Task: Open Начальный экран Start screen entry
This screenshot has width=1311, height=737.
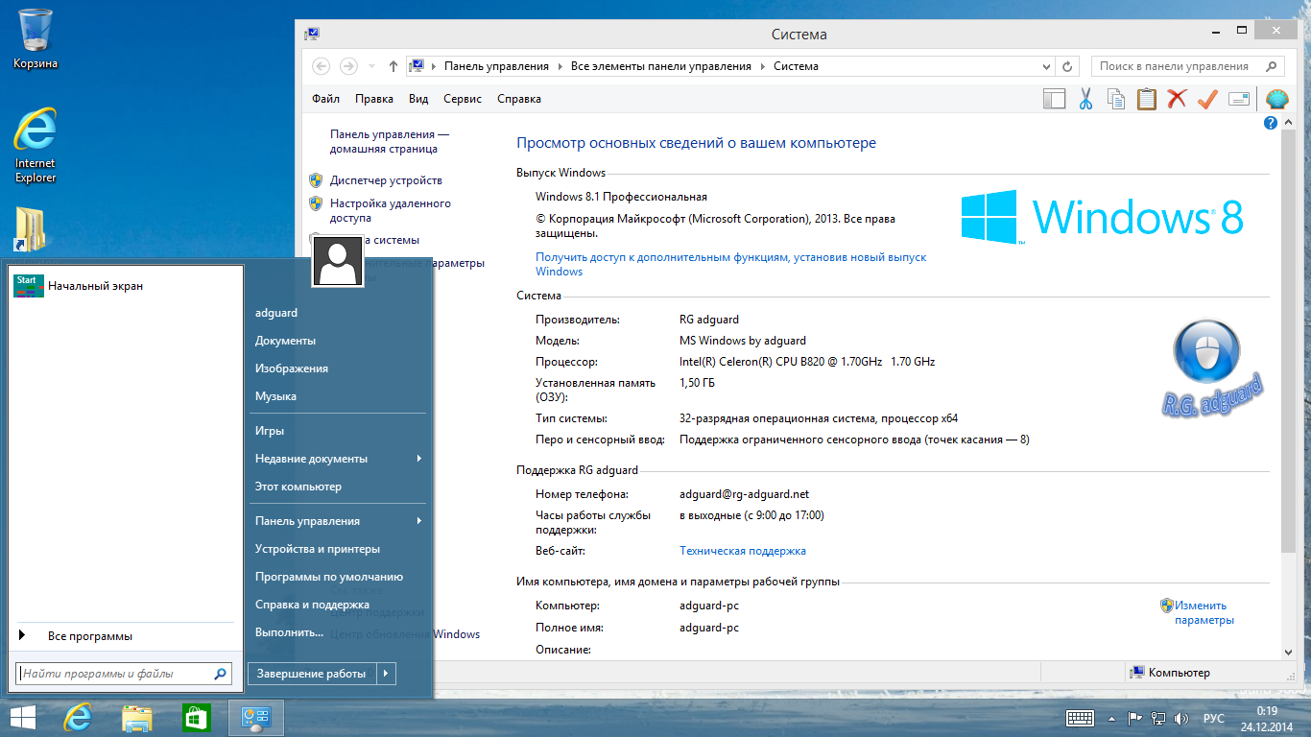Action: 124,286
